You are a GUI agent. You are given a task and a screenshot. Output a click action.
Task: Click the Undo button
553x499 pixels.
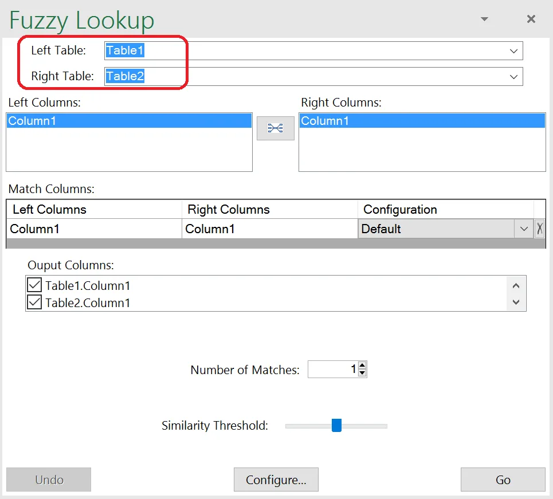coord(49,480)
